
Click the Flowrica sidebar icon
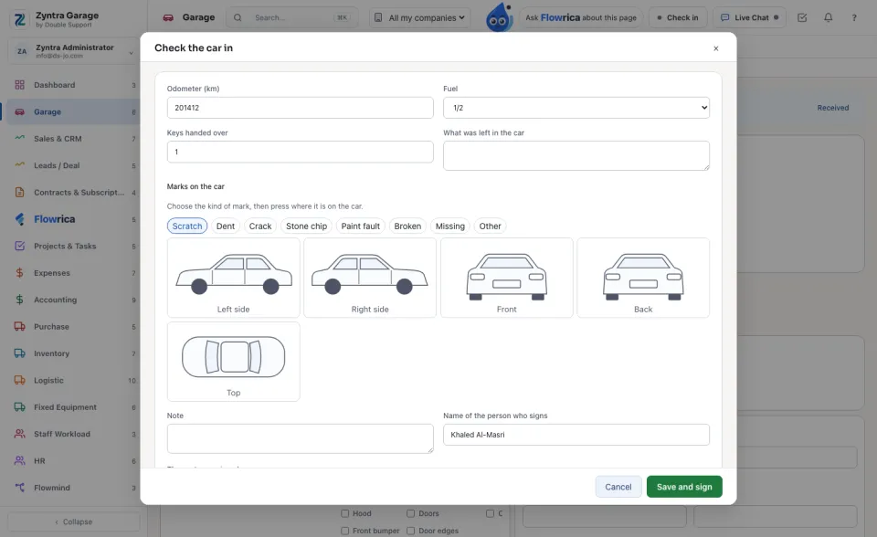tap(19, 218)
